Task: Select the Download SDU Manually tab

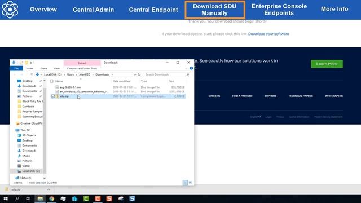Action: (214, 10)
